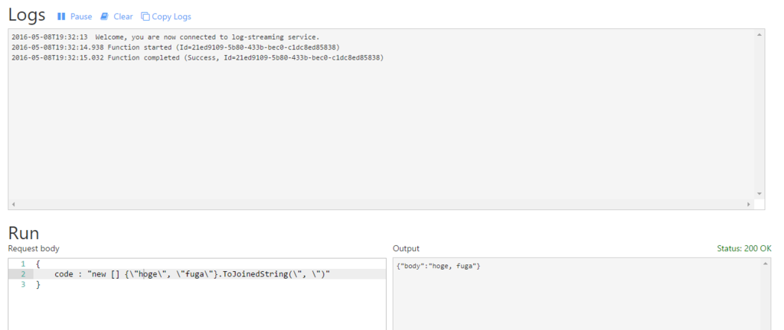Click the Logs heading
Viewport: 784px width, 330px height.
pyautogui.click(x=27, y=15)
